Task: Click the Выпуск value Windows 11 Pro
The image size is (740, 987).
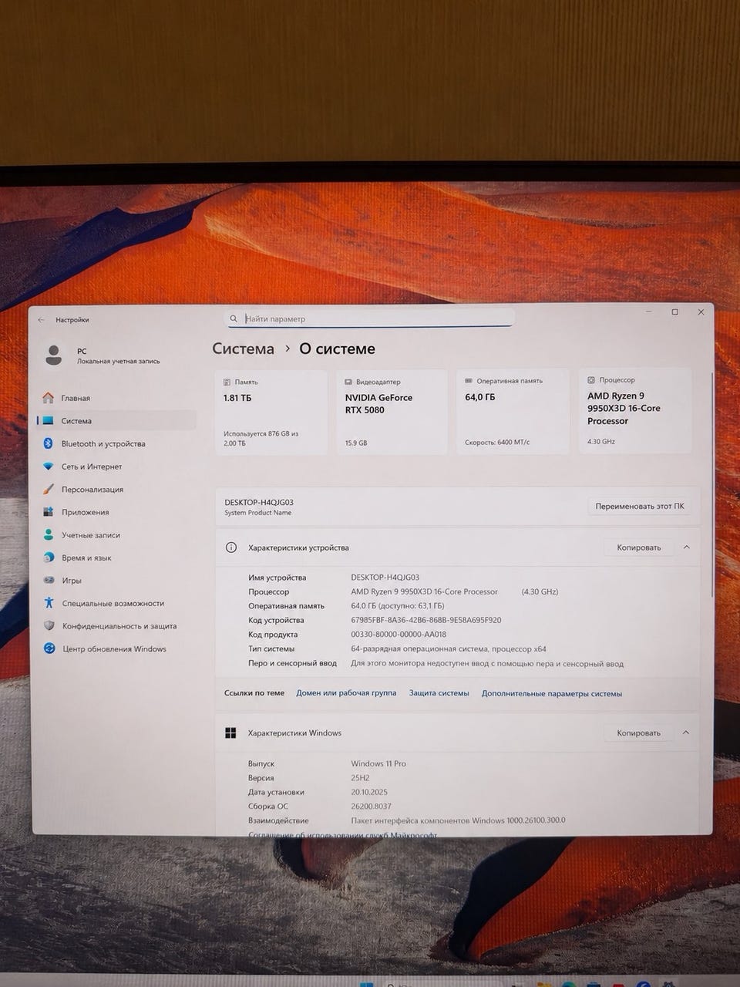Action: tap(378, 763)
